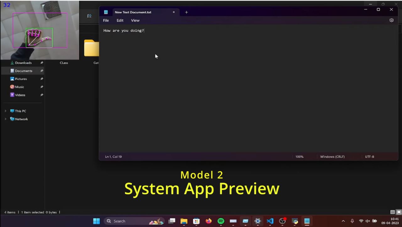Switch to Notepad icon in taskbar
This screenshot has height=227, width=402.
(x=307, y=221)
